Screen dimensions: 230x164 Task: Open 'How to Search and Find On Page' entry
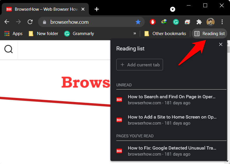click(171, 100)
